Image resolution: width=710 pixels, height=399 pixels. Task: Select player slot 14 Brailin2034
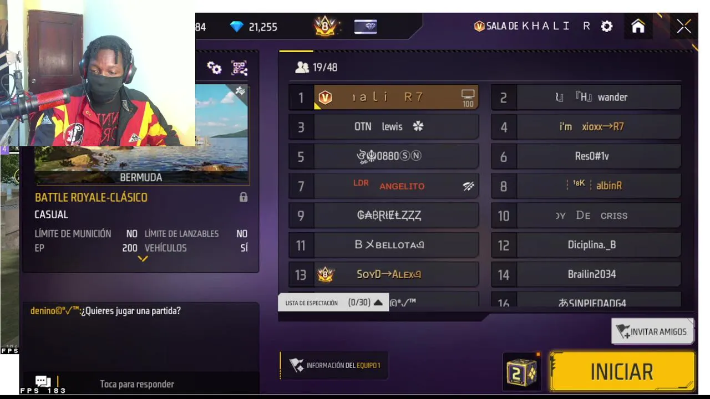point(586,274)
